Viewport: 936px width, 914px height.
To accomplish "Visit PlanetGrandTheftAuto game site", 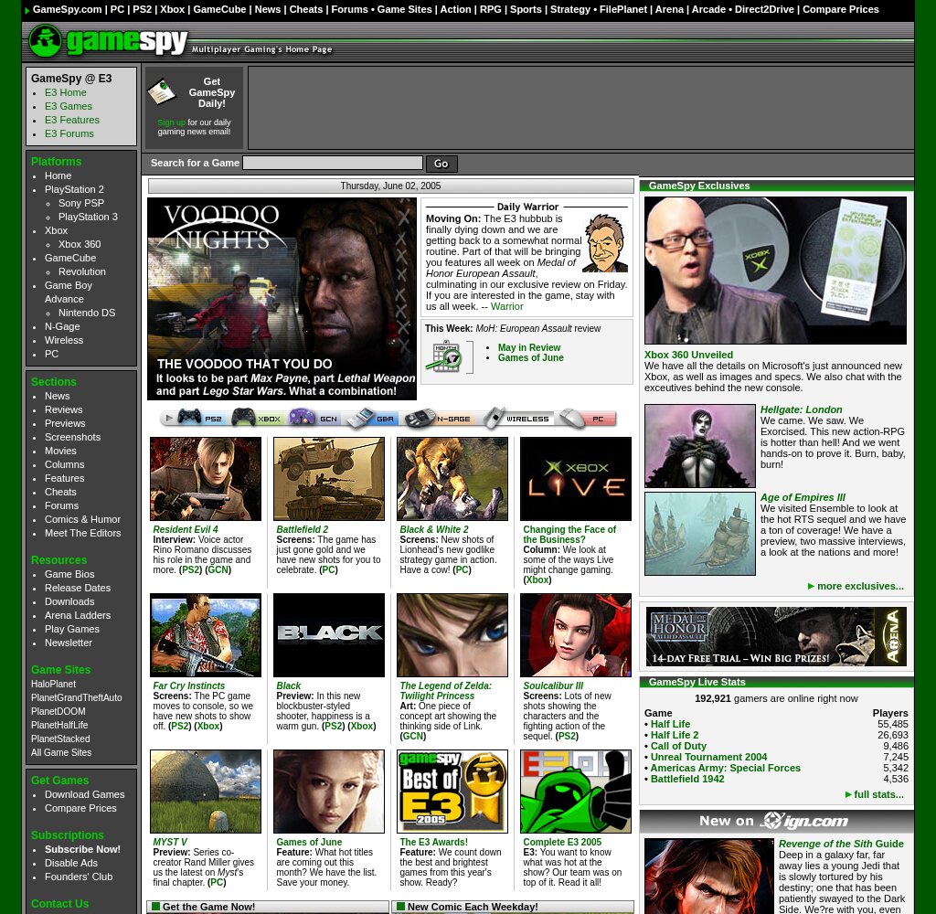I will [x=77, y=698].
